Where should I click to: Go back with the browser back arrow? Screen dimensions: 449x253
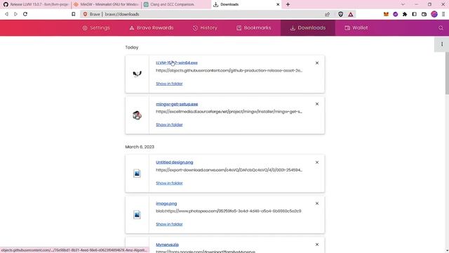pos(6,14)
